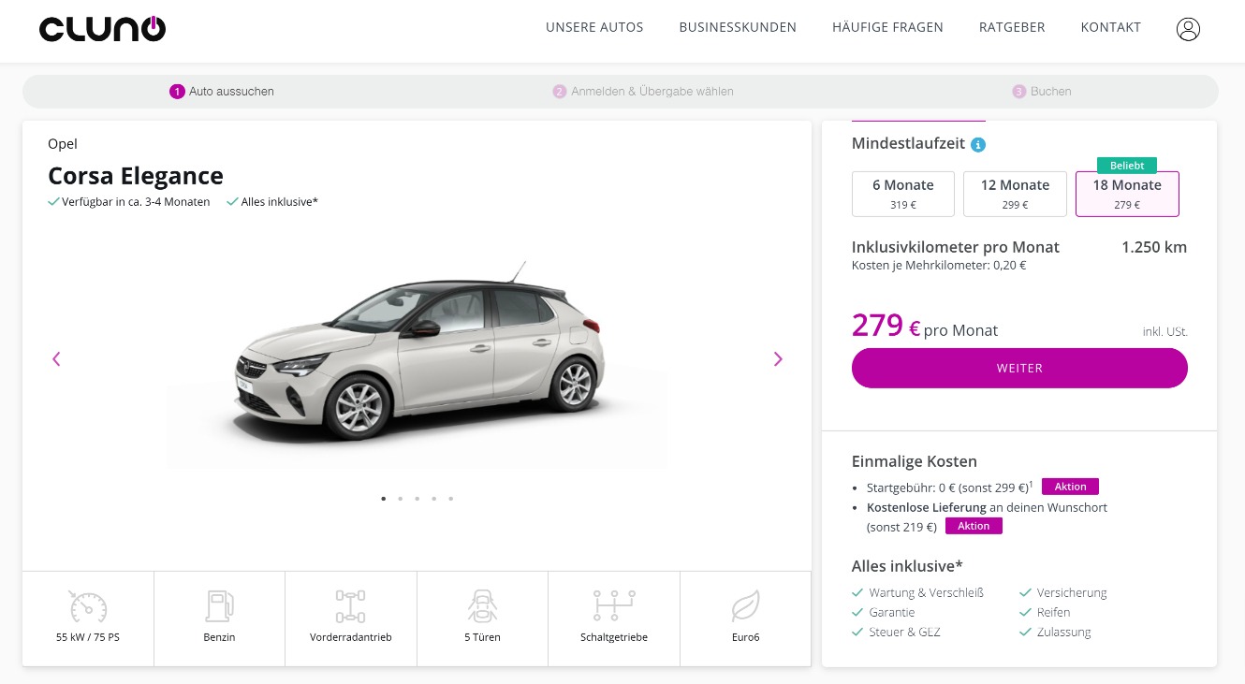Open Ratgeber menu item

(1012, 27)
